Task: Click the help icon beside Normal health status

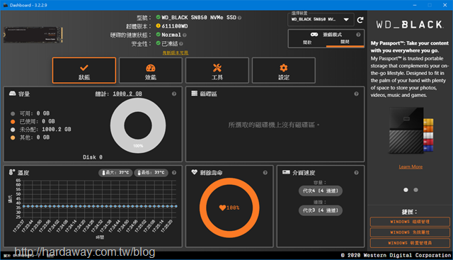Action: click(185, 35)
